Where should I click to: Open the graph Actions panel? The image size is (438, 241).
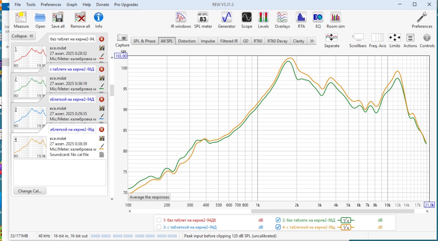410,40
